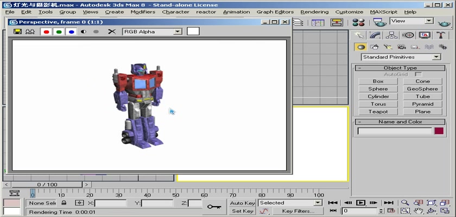Open the Material Editor spheres icon
456x217 pixels.
(x=359, y=22)
